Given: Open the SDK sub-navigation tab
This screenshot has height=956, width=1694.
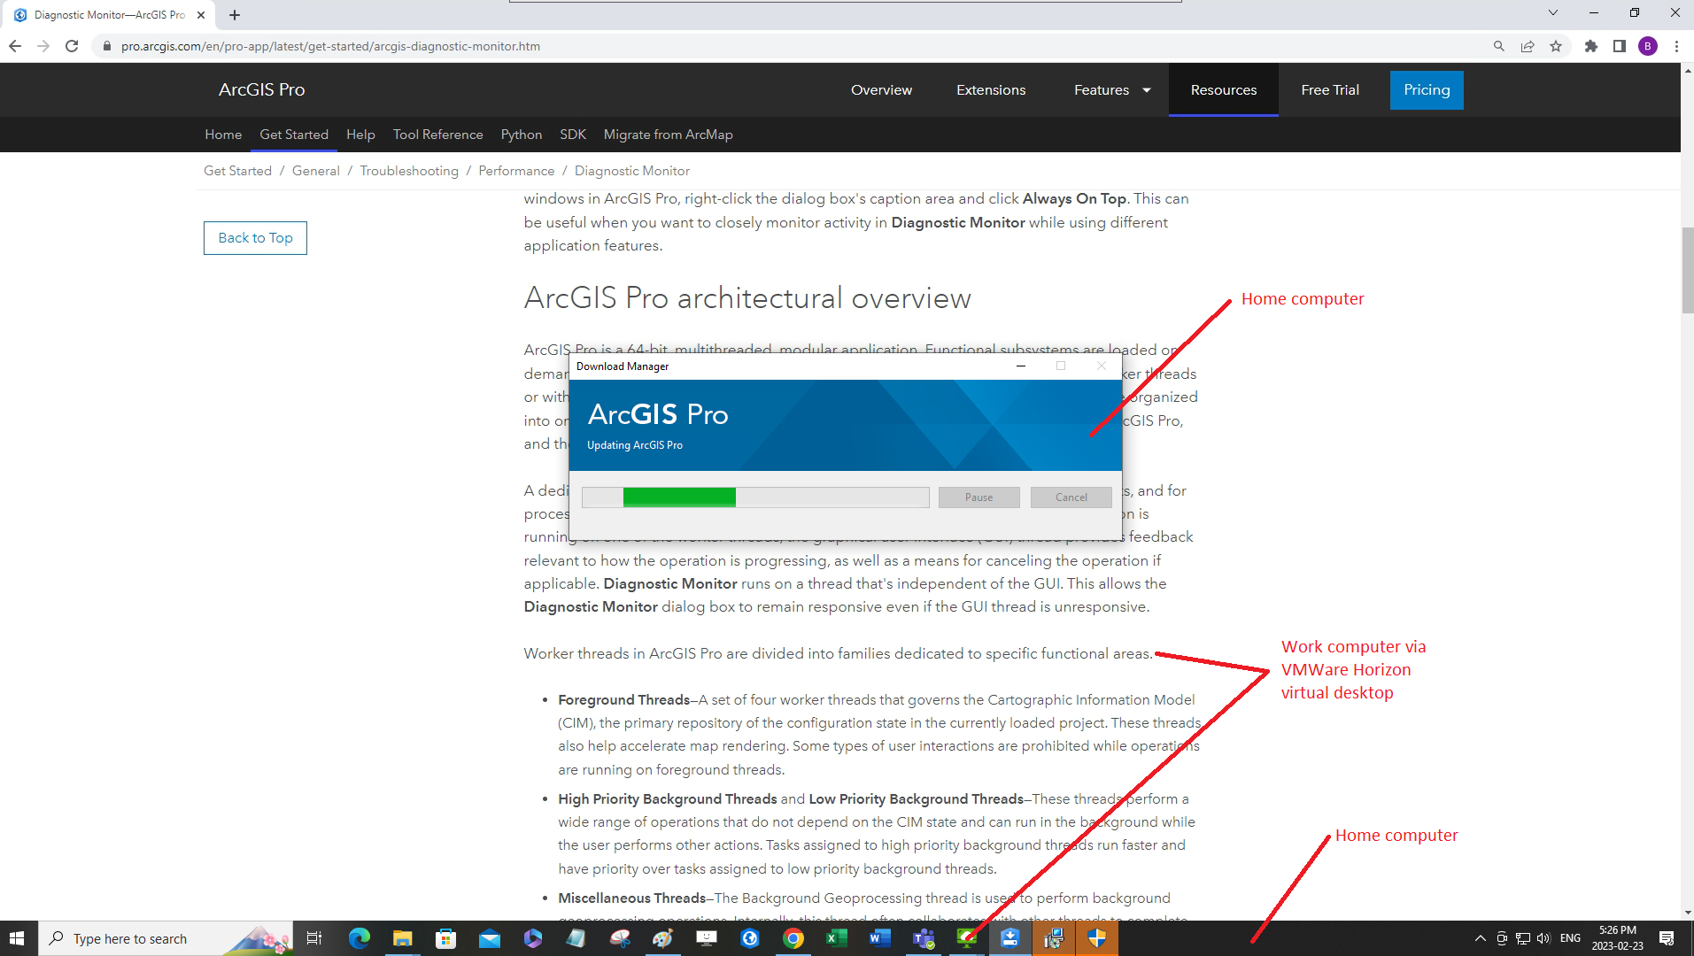Looking at the screenshot, I should click(x=573, y=135).
